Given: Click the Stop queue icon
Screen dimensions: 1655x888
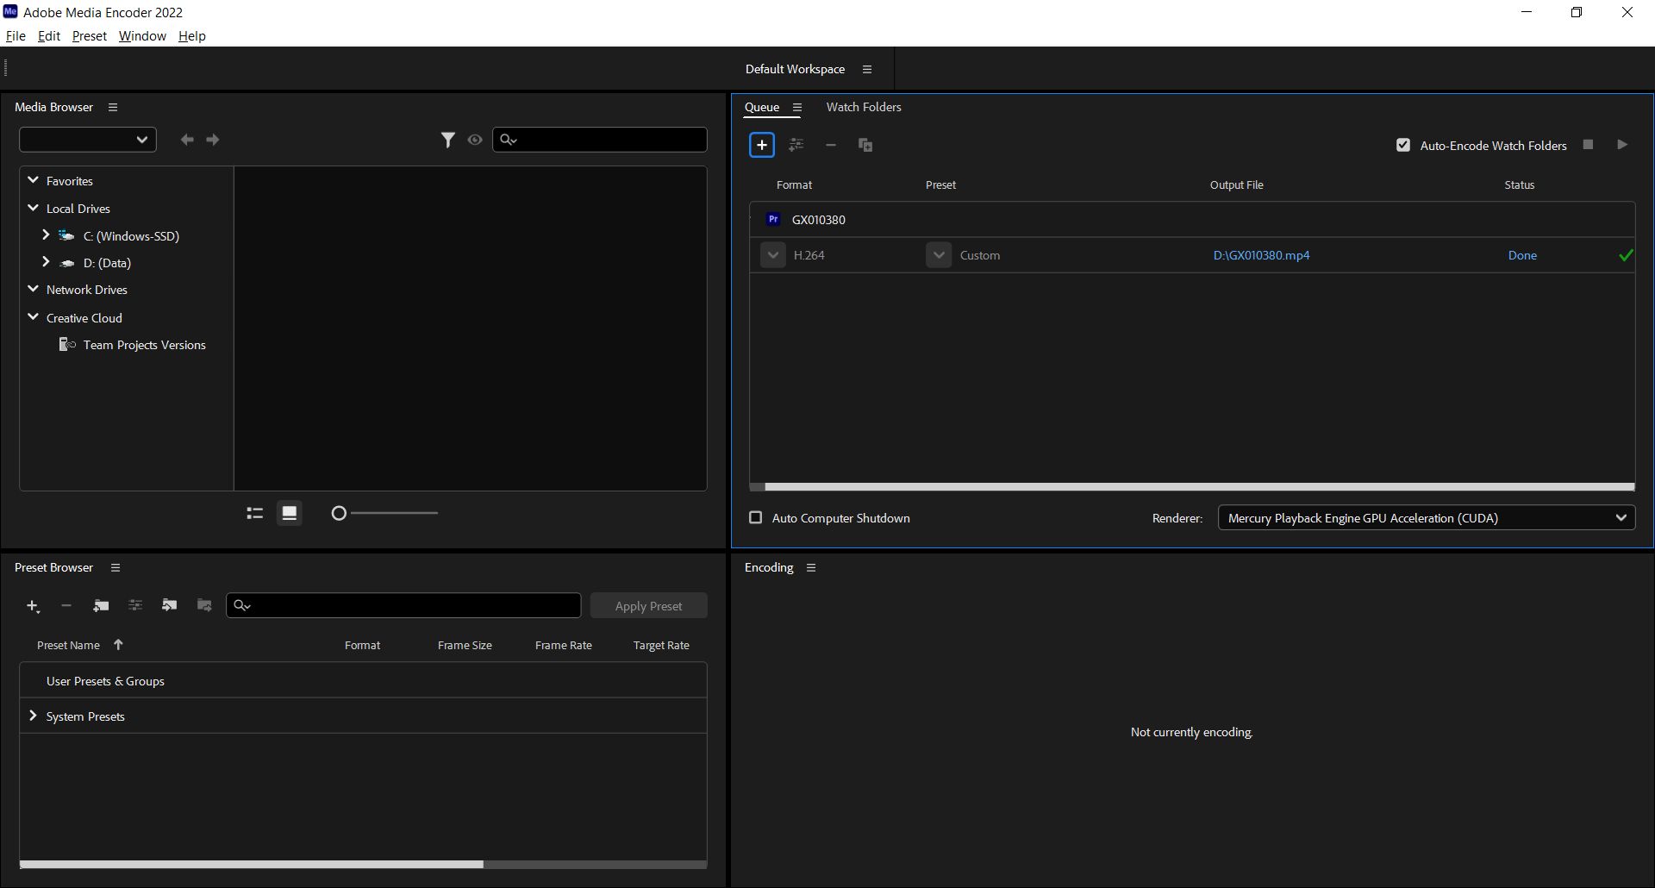Looking at the screenshot, I should [x=1587, y=144].
